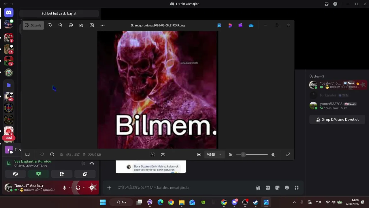Open apps launcher icon in message bar
This screenshot has width=369, height=208.
297,188
